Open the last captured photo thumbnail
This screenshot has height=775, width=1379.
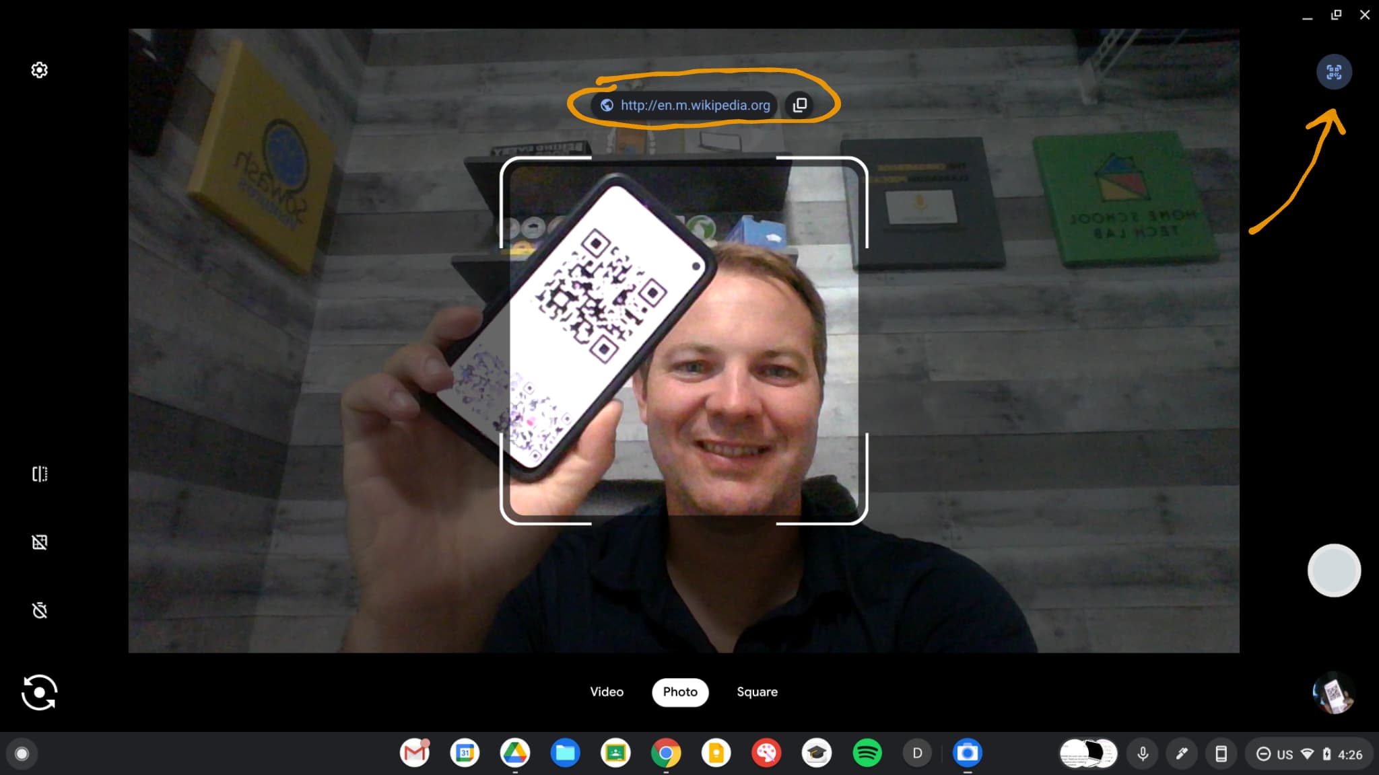[x=1333, y=692]
